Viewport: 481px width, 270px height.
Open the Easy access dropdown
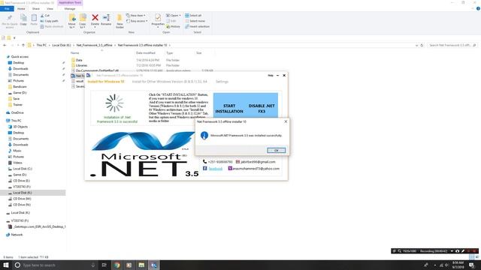(137, 21)
